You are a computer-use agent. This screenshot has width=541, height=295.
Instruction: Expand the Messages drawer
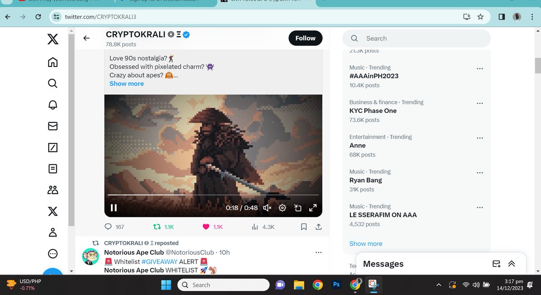pos(512,264)
